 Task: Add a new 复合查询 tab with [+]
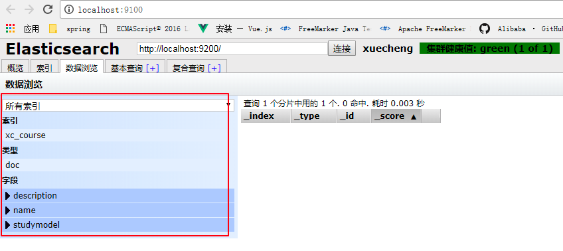pos(214,68)
